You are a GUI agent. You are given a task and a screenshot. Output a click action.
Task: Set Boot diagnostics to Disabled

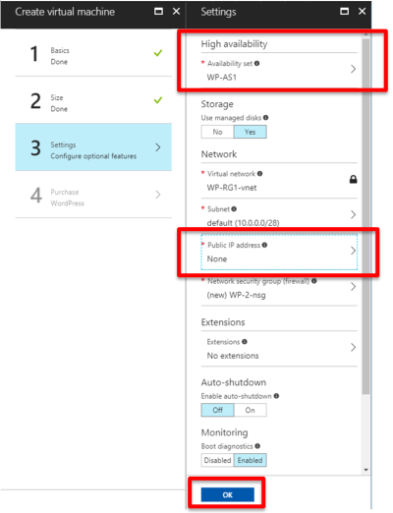coord(217,460)
